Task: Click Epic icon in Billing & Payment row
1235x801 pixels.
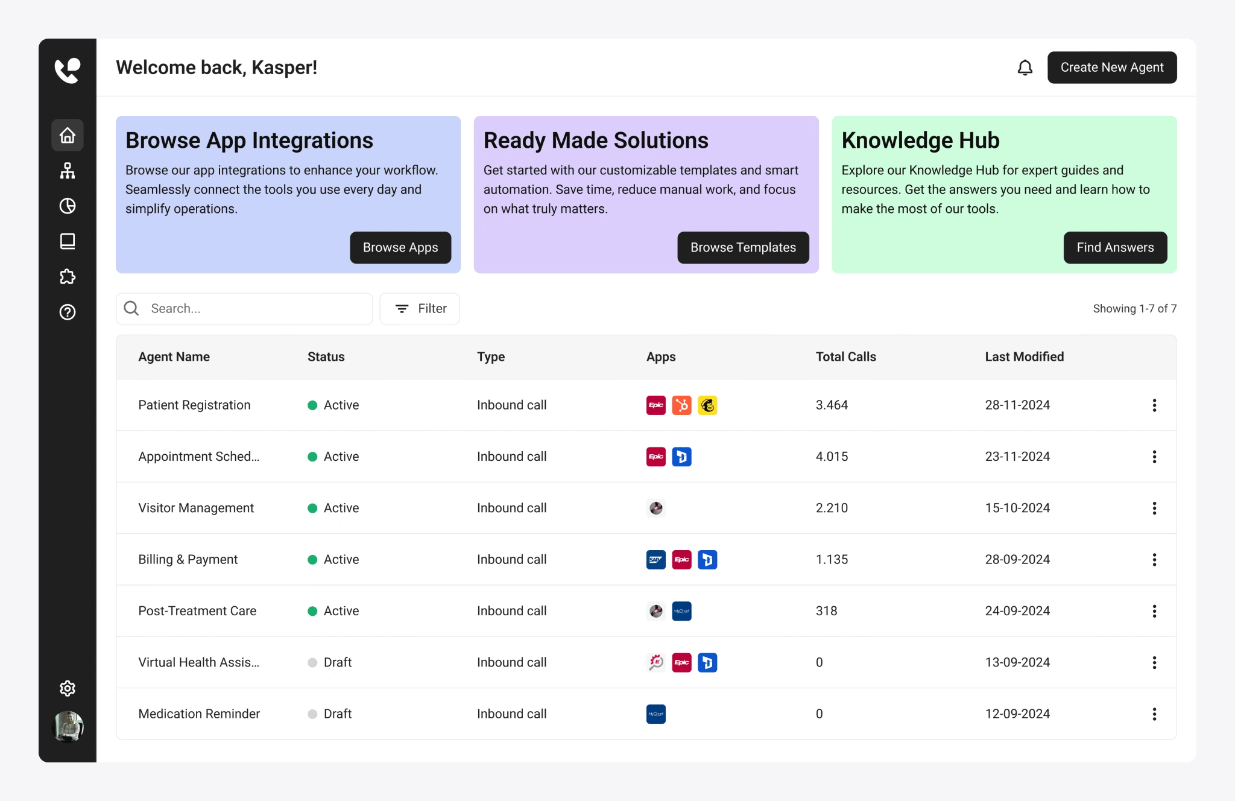Action: coord(681,560)
